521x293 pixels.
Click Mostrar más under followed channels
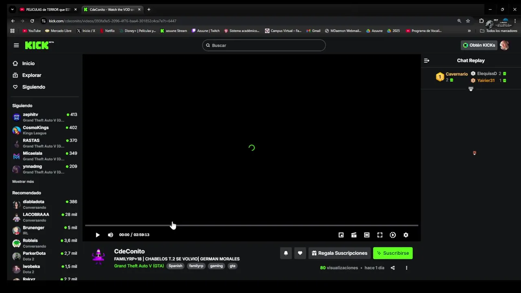click(23, 181)
